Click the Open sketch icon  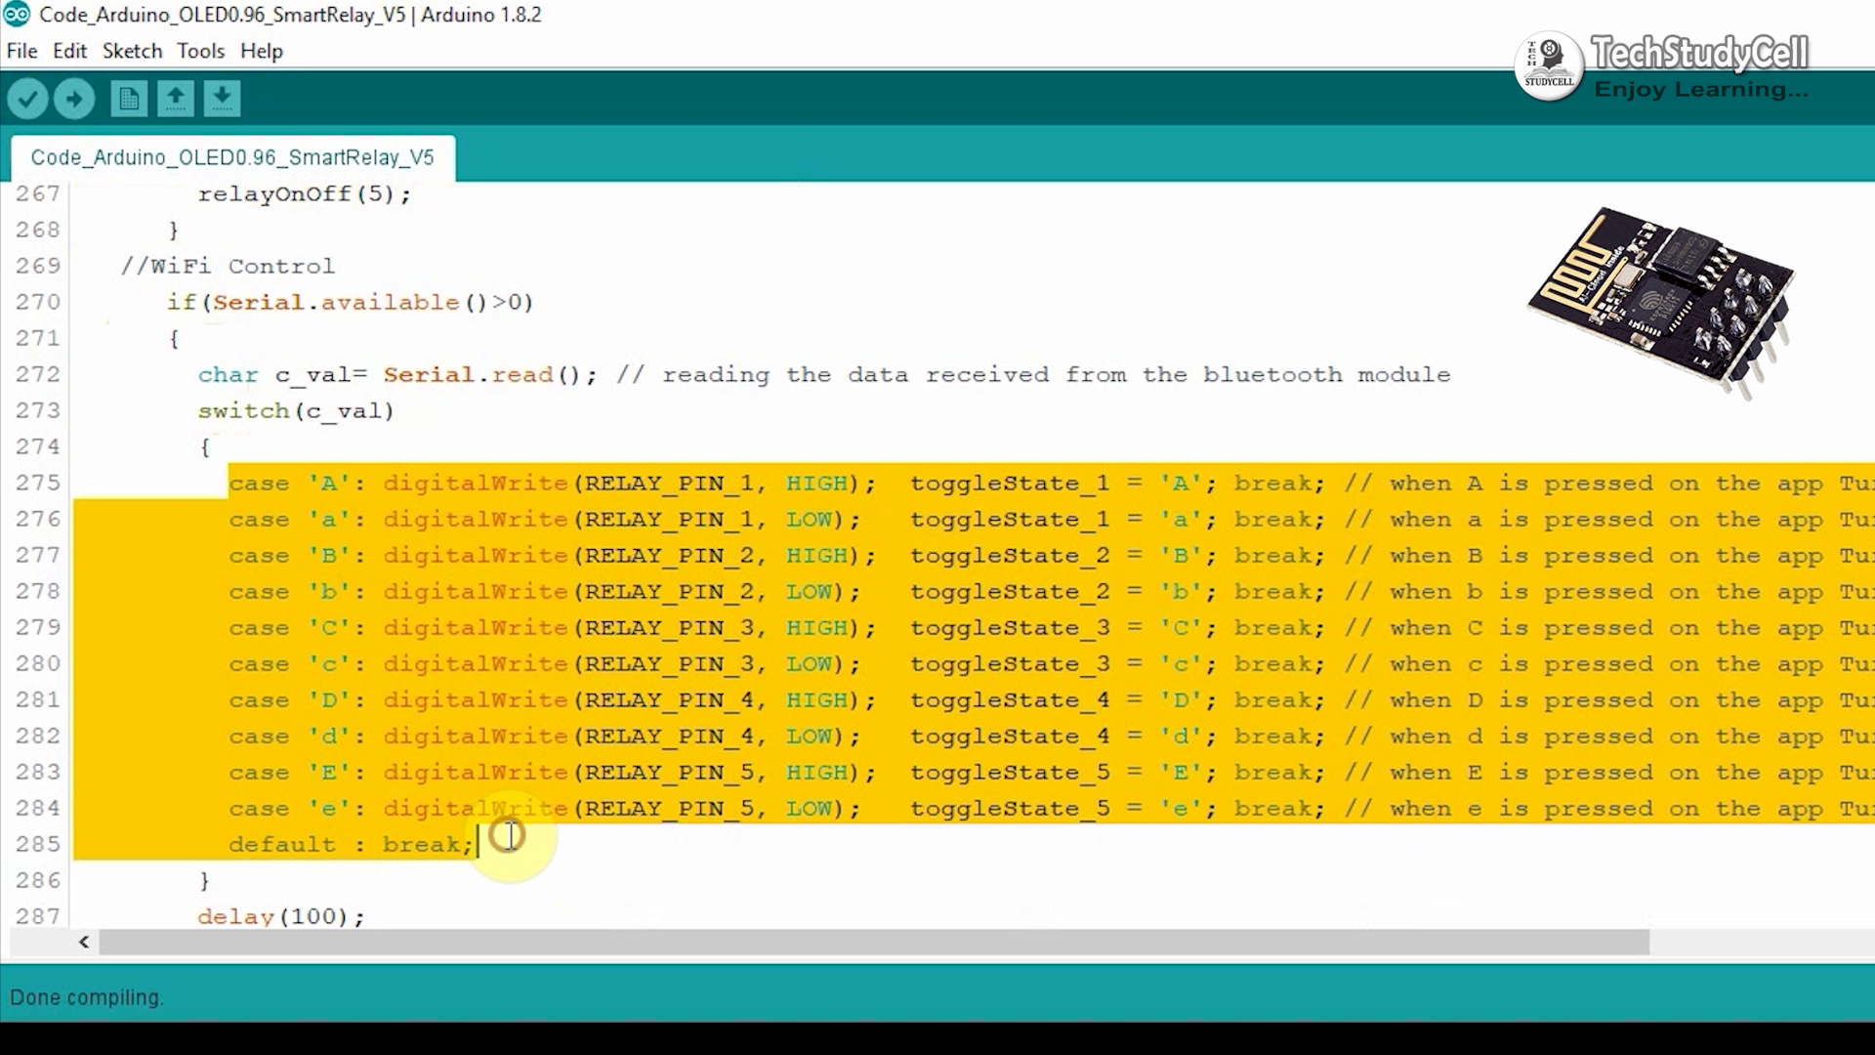tap(175, 98)
